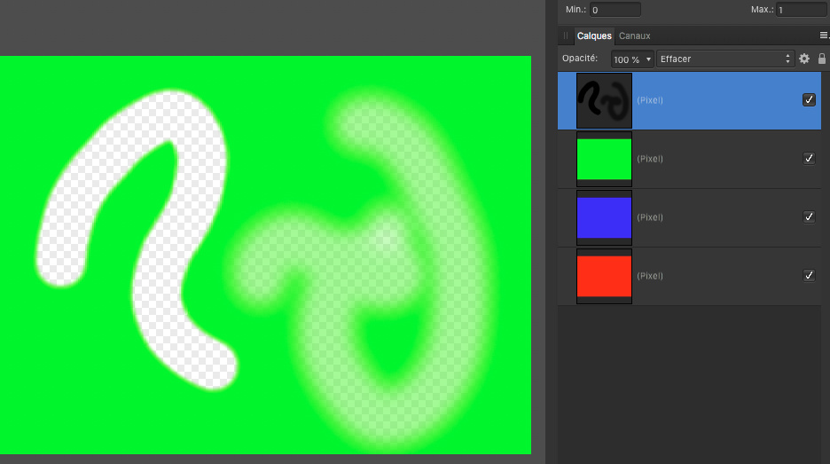Hide the green pixel layer
This screenshot has height=464, width=830.
(809, 158)
